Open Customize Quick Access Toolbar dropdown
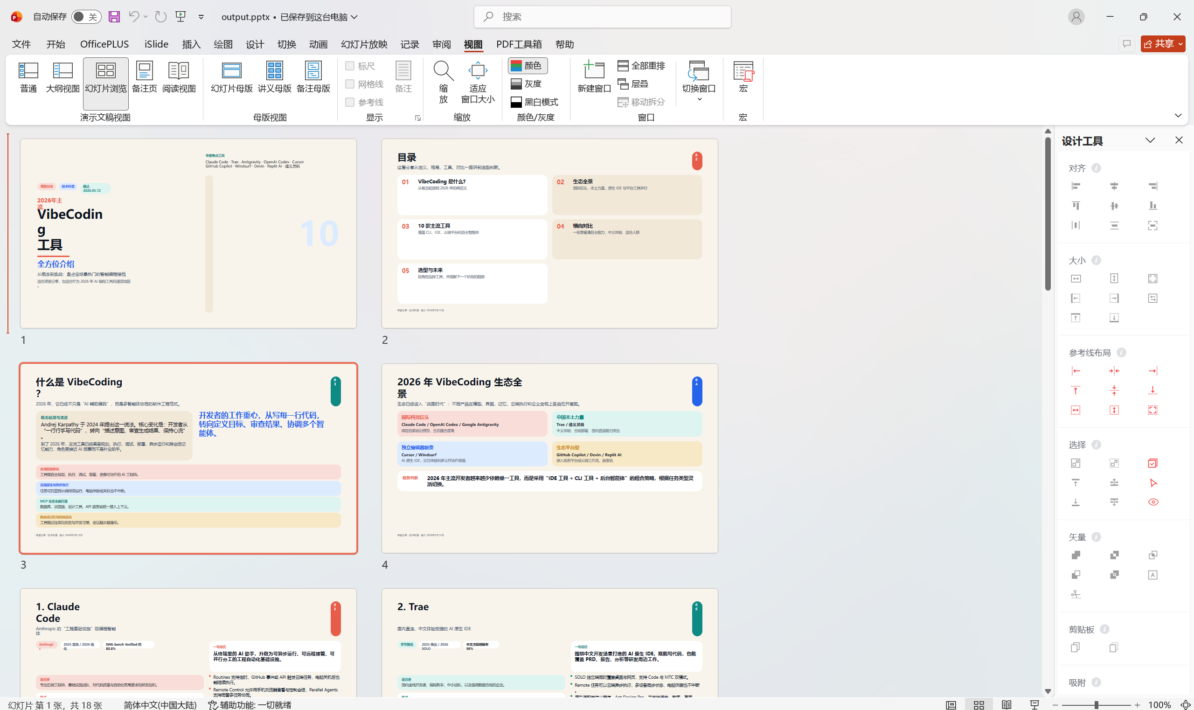 [x=201, y=17]
